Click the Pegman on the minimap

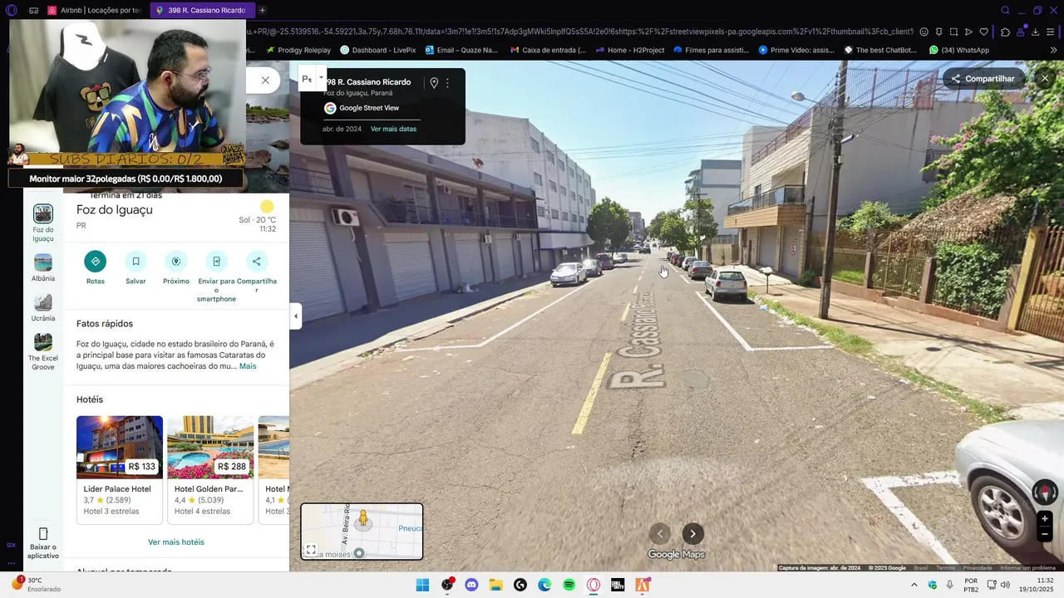point(362,520)
